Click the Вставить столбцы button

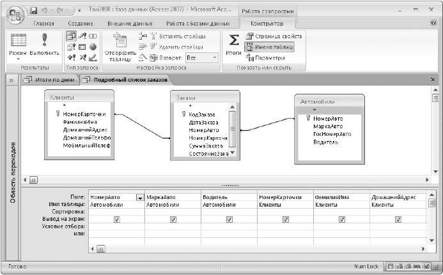click(171, 36)
